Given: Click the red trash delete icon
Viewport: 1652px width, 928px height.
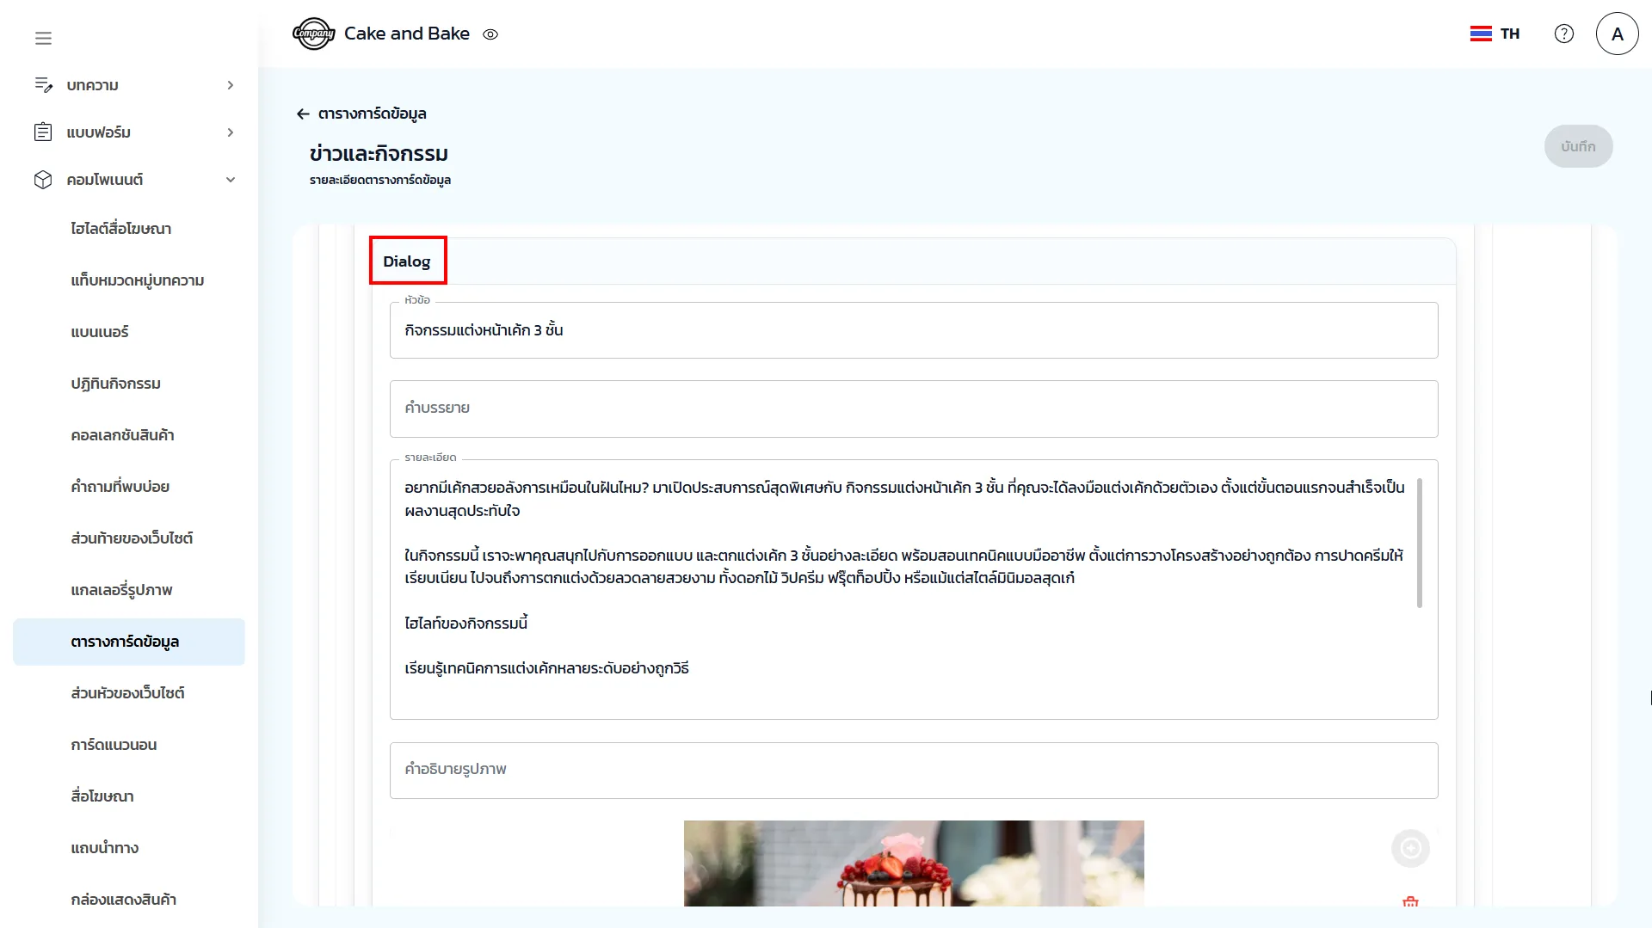Looking at the screenshot, I should coord(1410,901).
